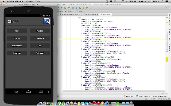
Task: Tap the Advanced button in Chess app
Action: 17,53
